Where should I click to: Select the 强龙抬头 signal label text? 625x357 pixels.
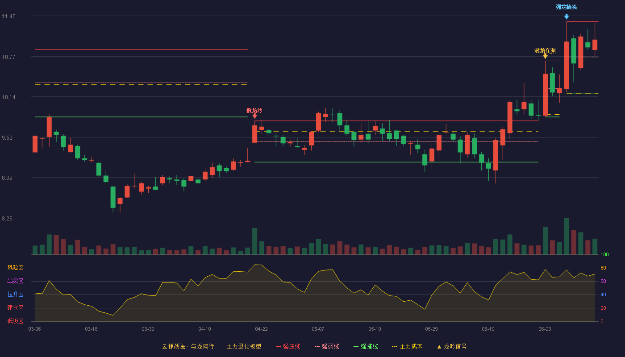coord(567,7)
